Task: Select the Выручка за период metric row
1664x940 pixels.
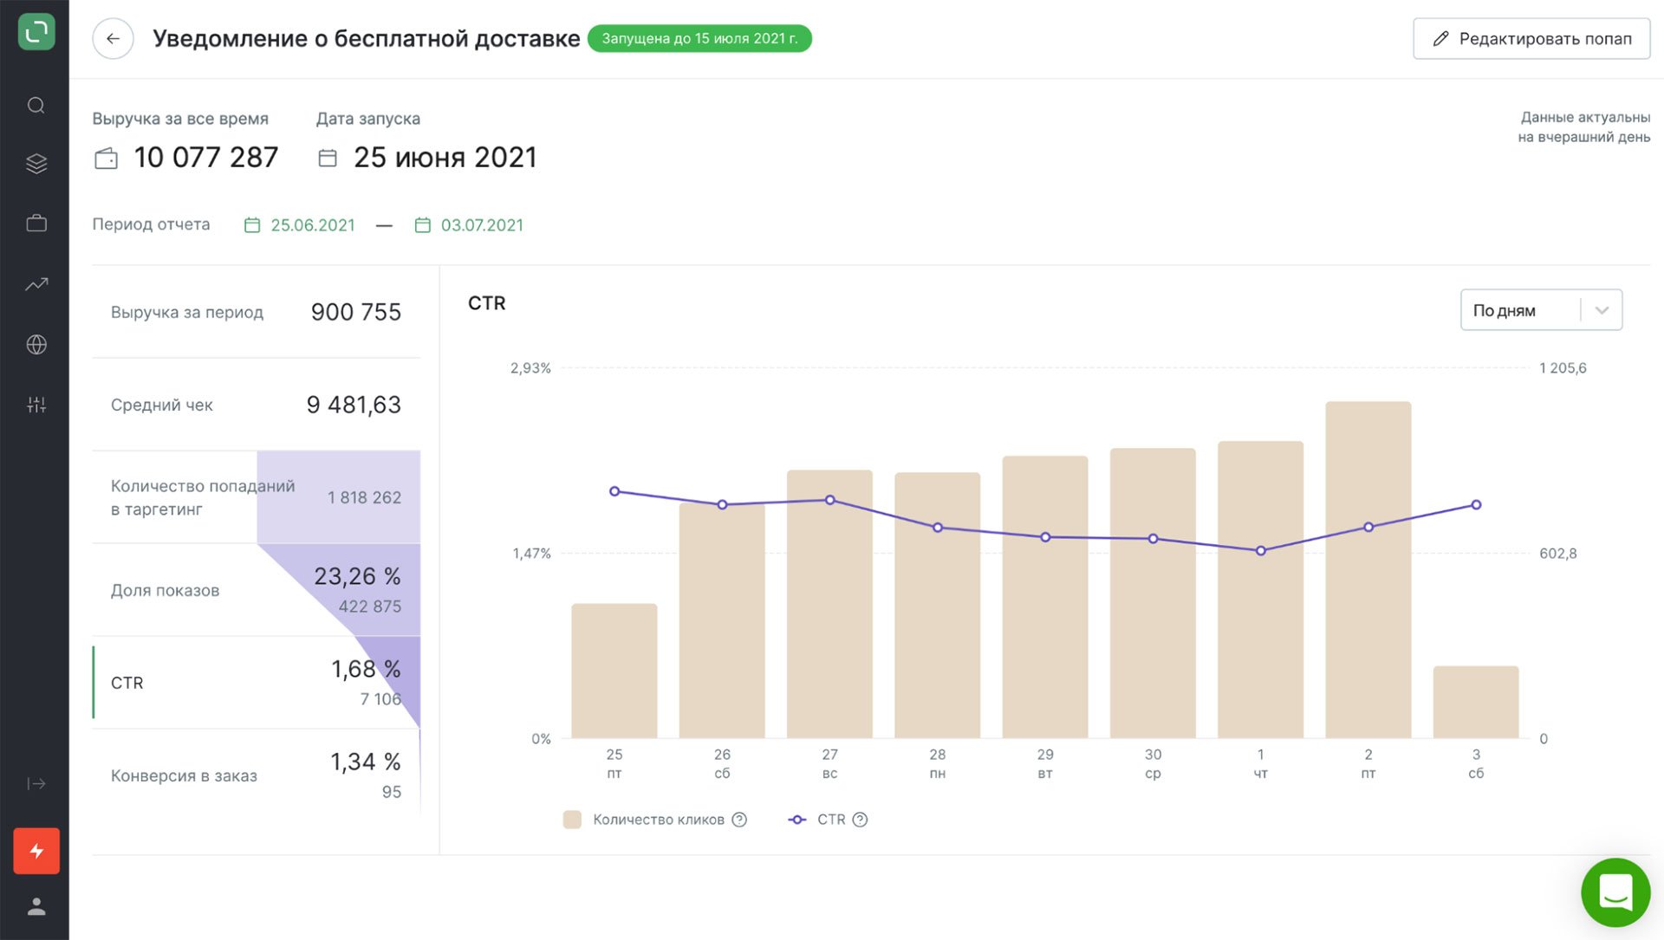Action: click(x=257, y=312)
